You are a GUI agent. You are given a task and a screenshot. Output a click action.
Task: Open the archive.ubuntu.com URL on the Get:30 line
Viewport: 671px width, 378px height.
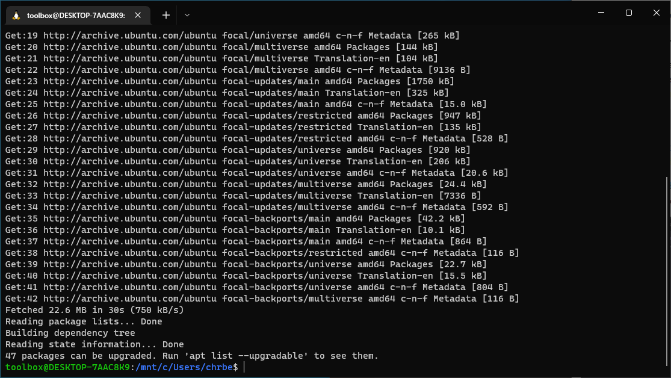(x=129, y=161)
